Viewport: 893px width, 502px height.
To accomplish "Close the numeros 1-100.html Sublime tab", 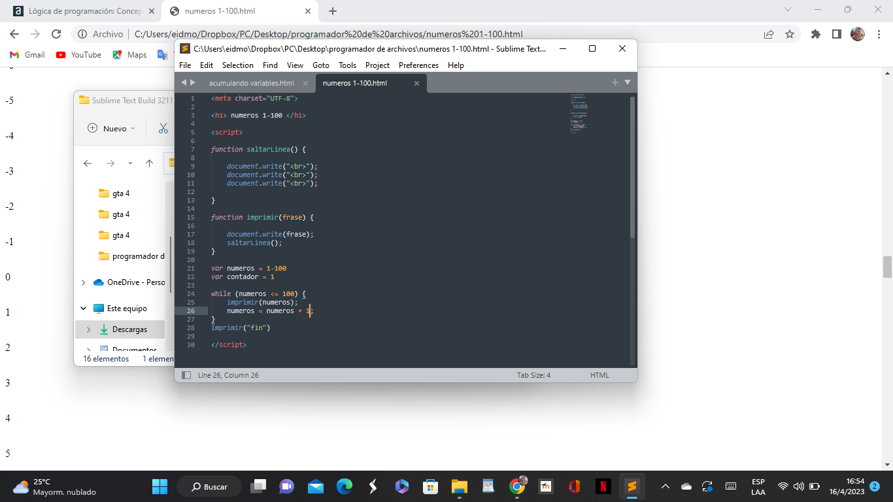I will pyautogui.click(x=417, y=84).
